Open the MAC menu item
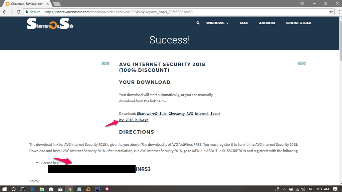This screenshot has height=192, width=342. pyautogui.click(x=244, y=23)
